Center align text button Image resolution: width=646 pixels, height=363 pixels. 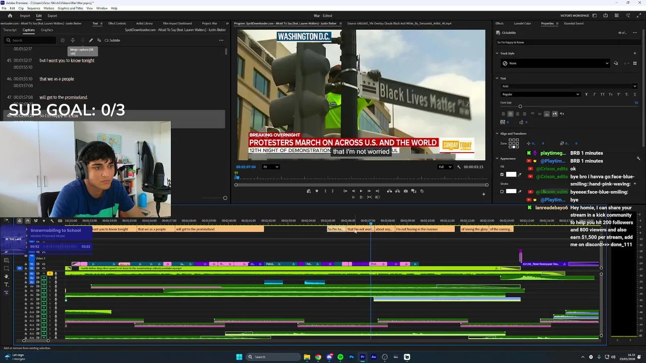(x=510, y=114)
